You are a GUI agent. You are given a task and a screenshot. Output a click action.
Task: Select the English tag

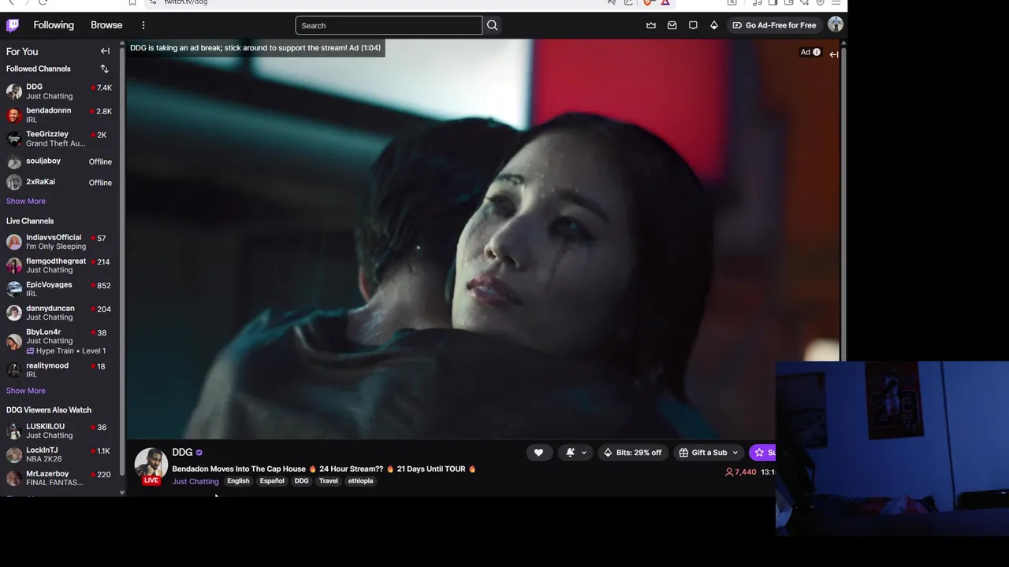pos(238,481)
